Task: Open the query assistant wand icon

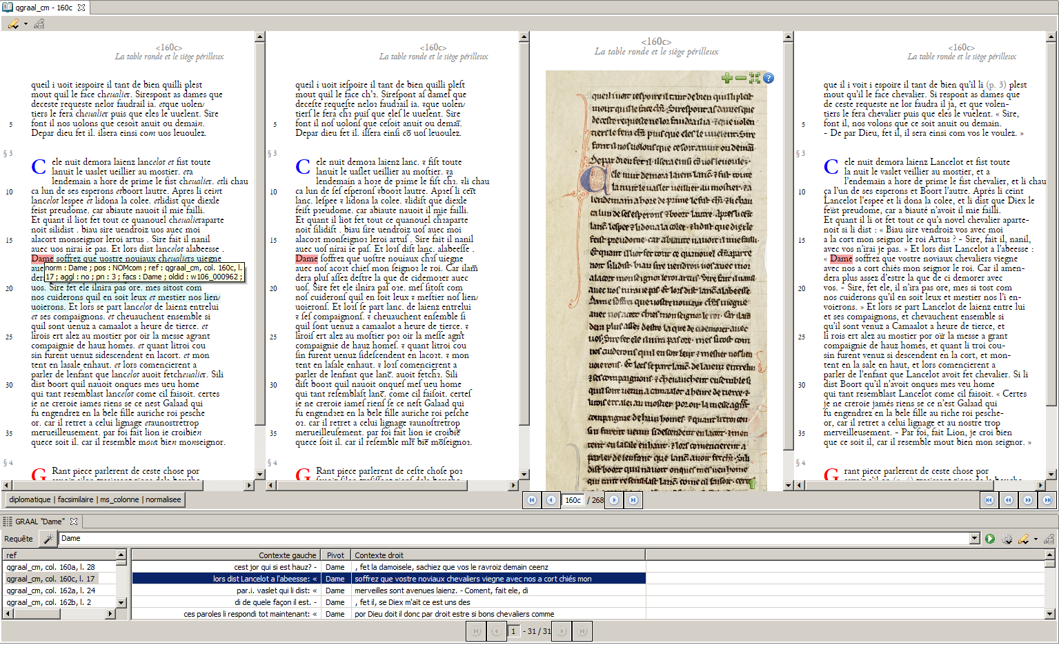Action: click(48, 539)
